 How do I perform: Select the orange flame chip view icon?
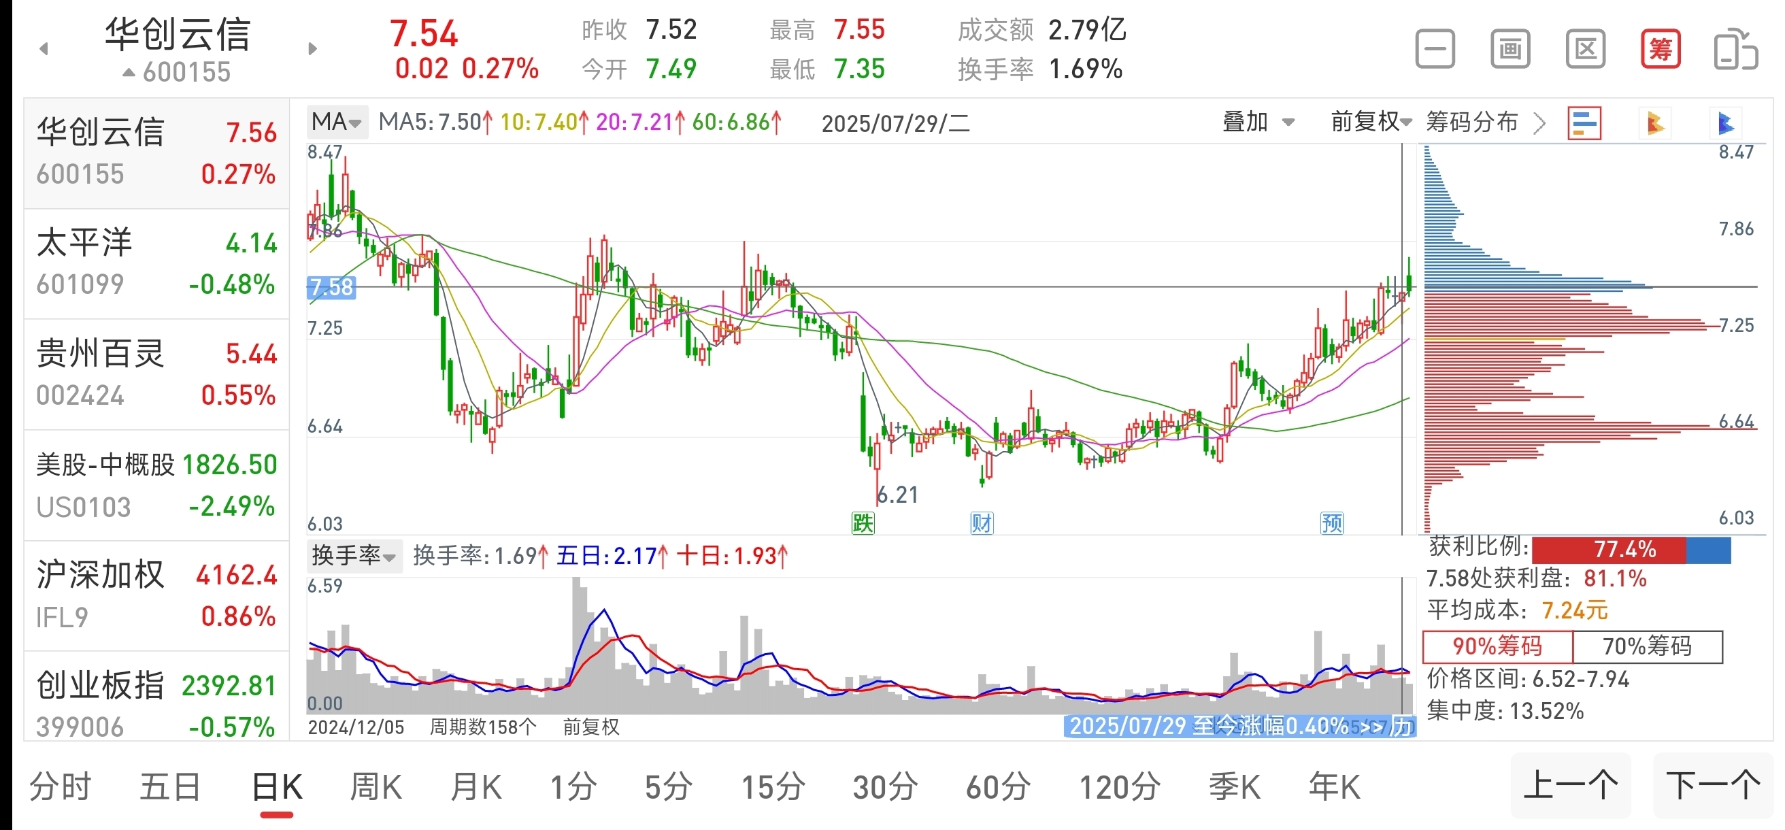(x=1654, y=124)
